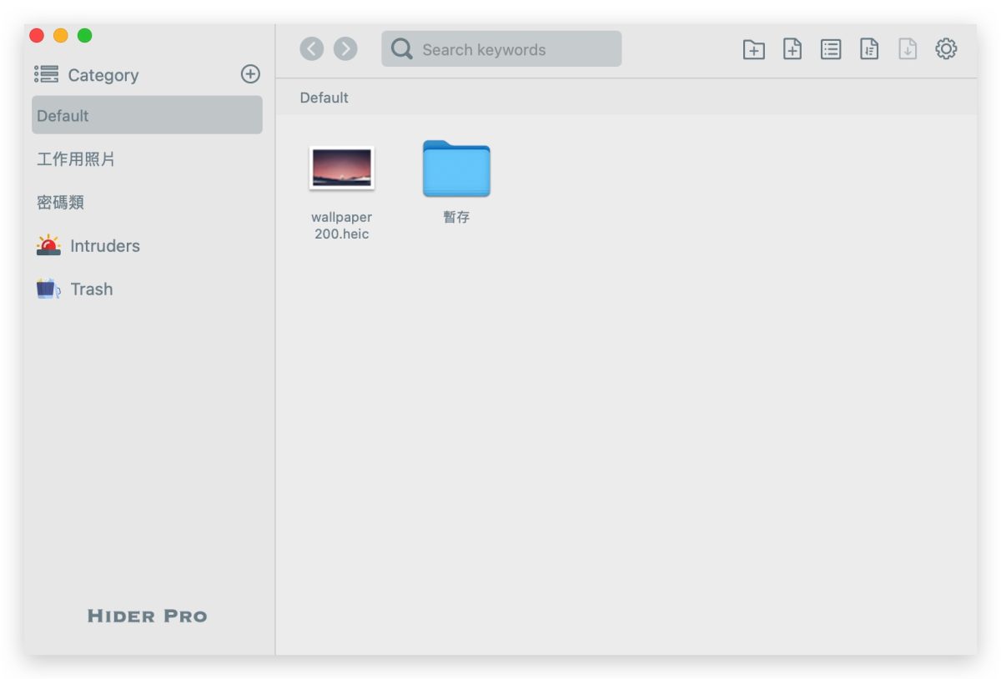Open the 工作用照片 category
The height and width of the screenshot is (679, 1001).
(x=76, y=159)
